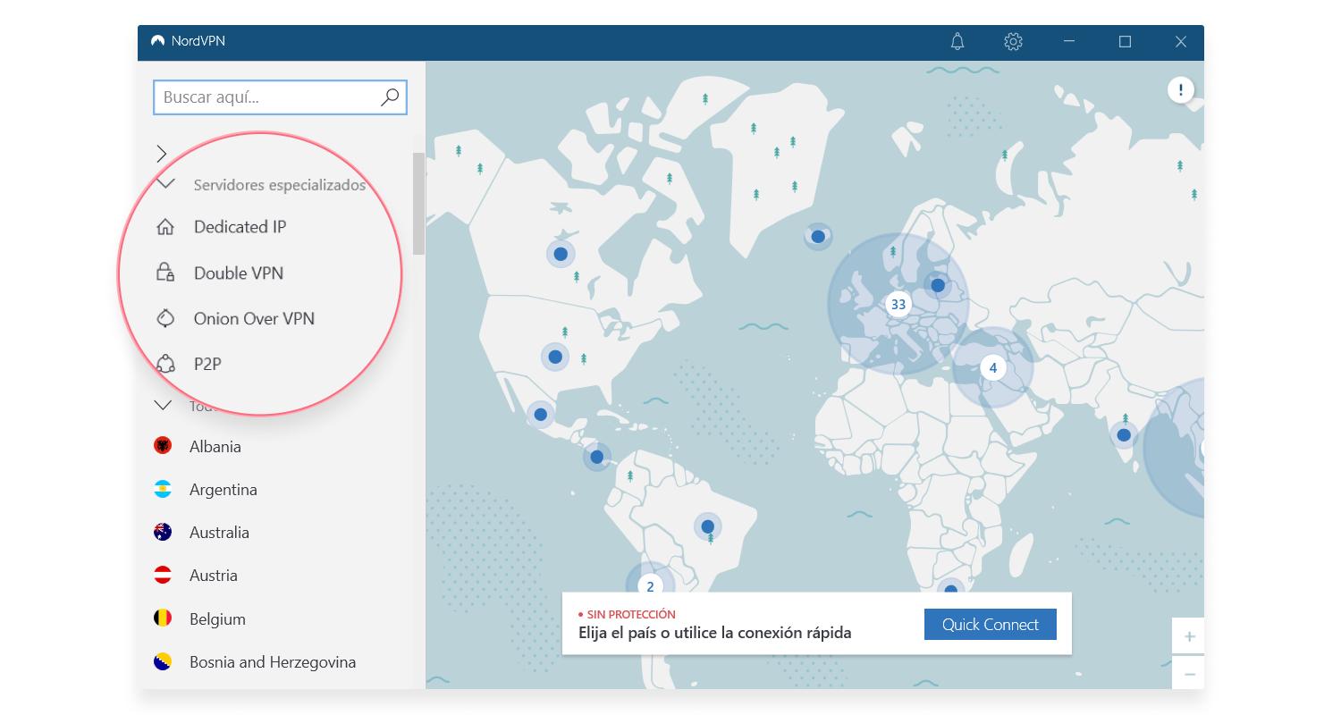The width and height of the screenshot is (1341, 715).
Task: Select the Central America server pin
Action: click(x=596, y=457)
